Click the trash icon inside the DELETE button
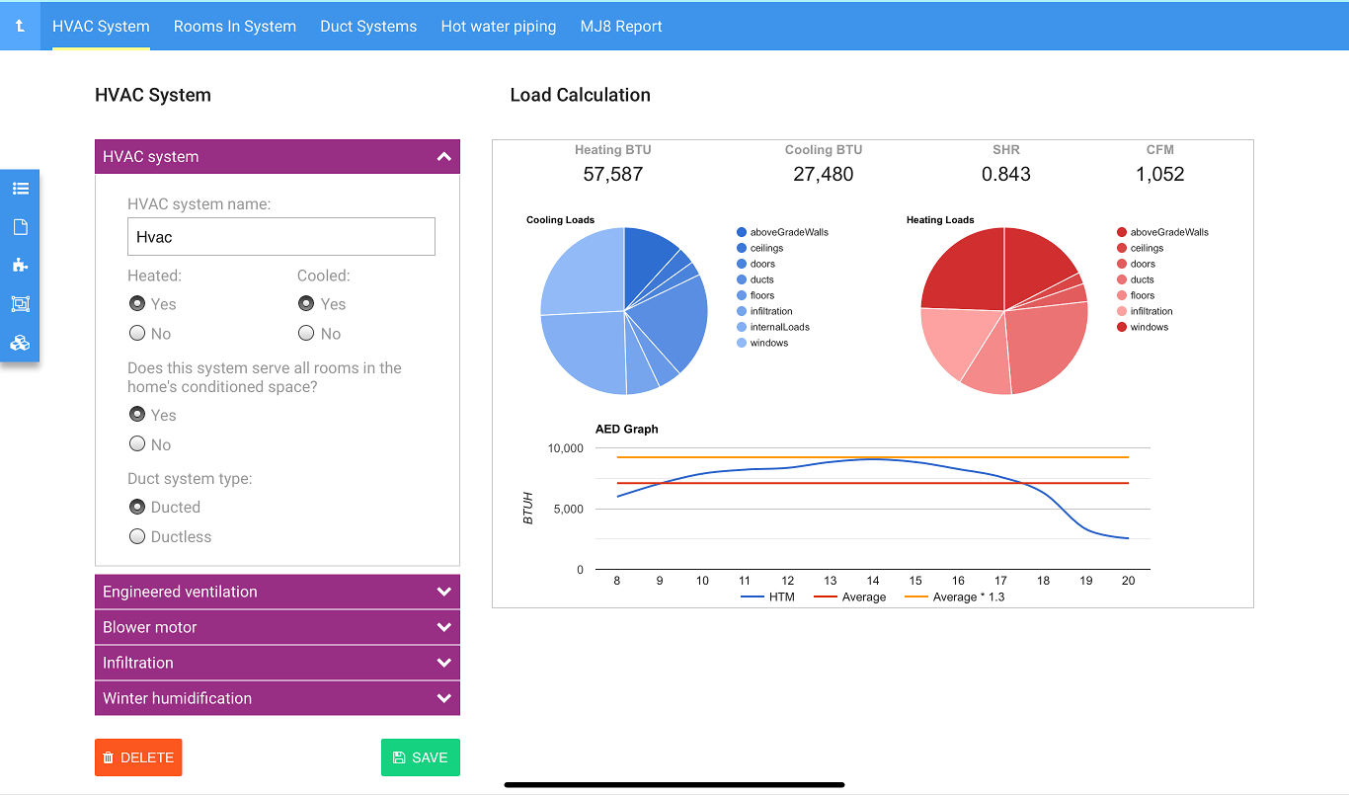 109,757
